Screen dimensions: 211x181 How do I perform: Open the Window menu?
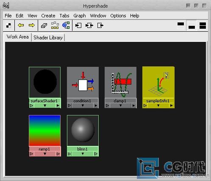tap(98, 16)
